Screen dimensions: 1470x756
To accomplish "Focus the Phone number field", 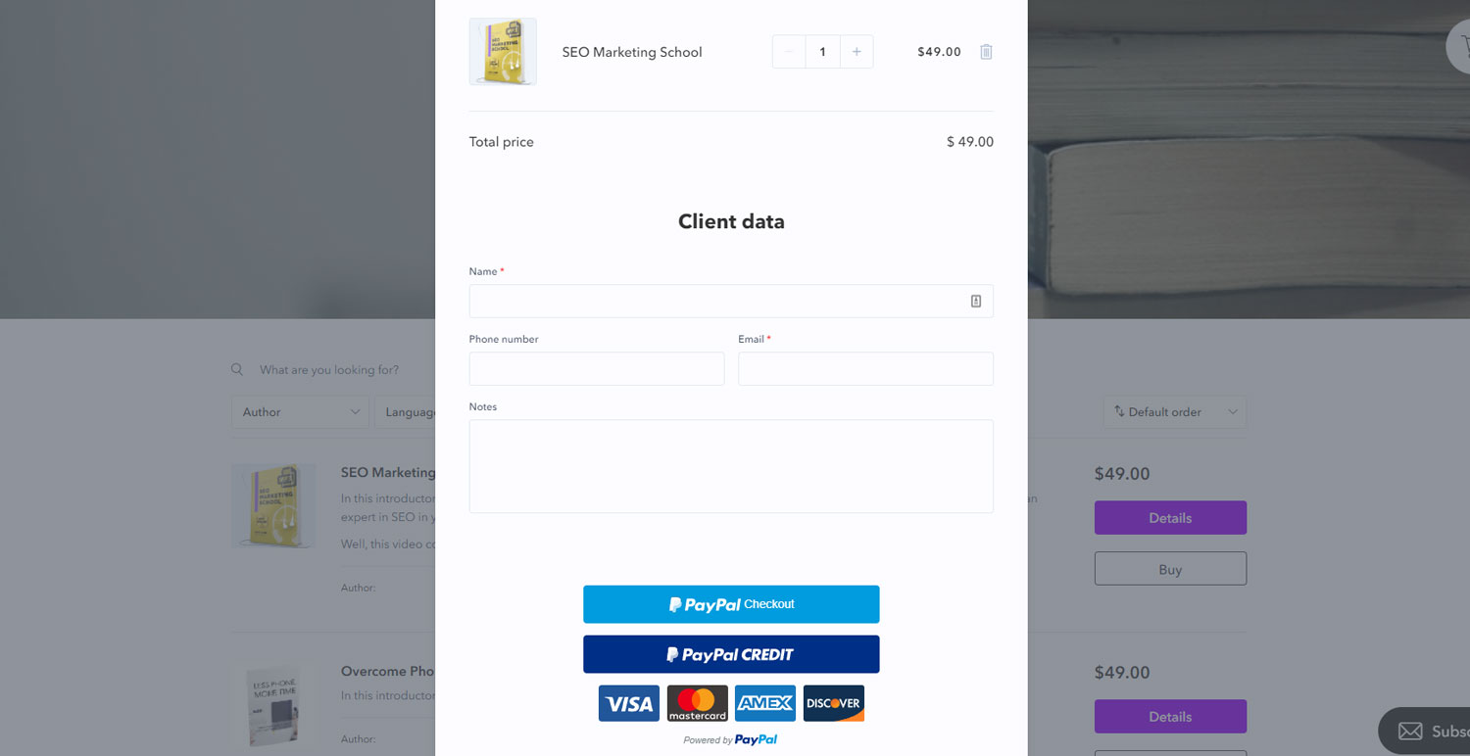I will click(x=597, y=369).
